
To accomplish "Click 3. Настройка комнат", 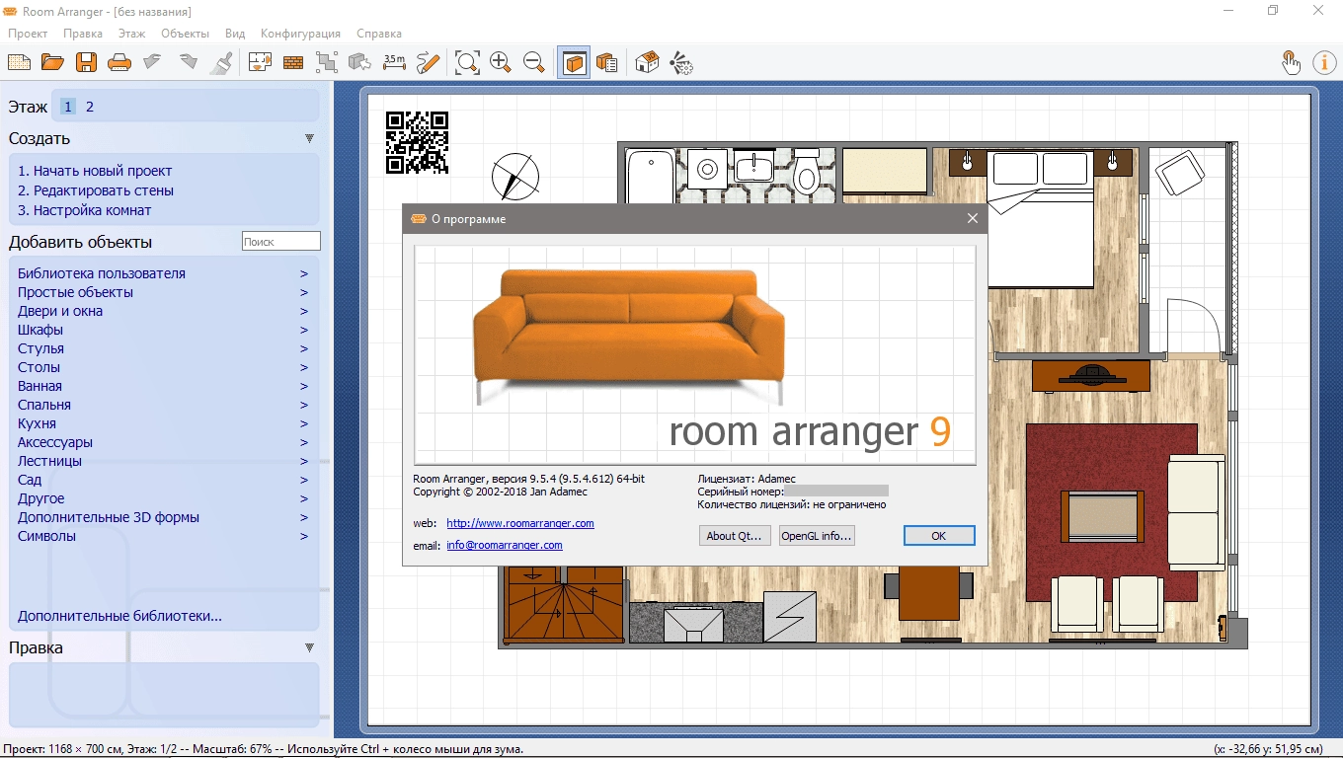I will pos(85,210).
